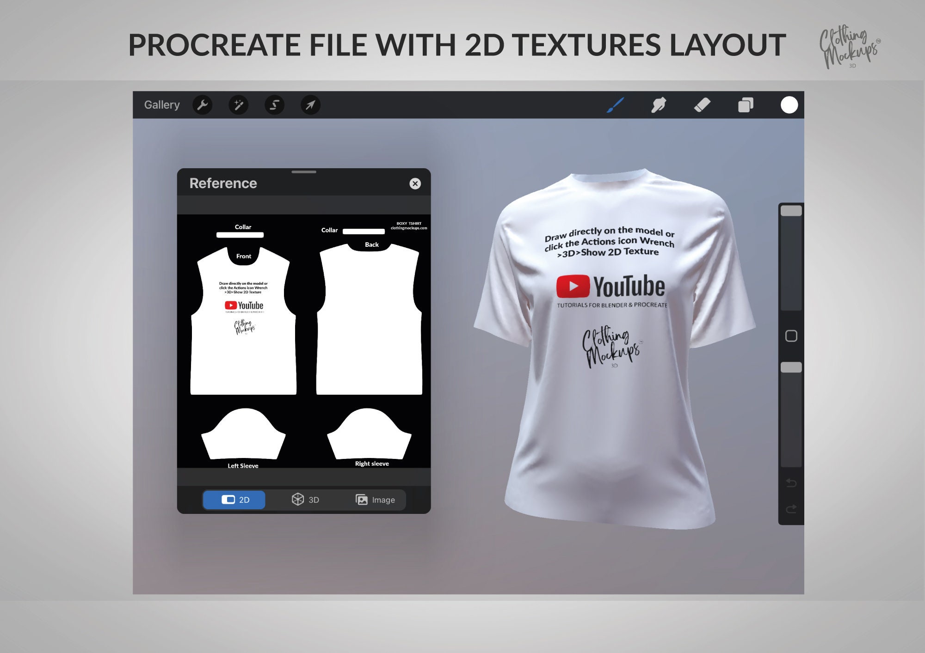Switch the Reference panel to Image mode
This screenshot has width=925, height=653.
376,500
